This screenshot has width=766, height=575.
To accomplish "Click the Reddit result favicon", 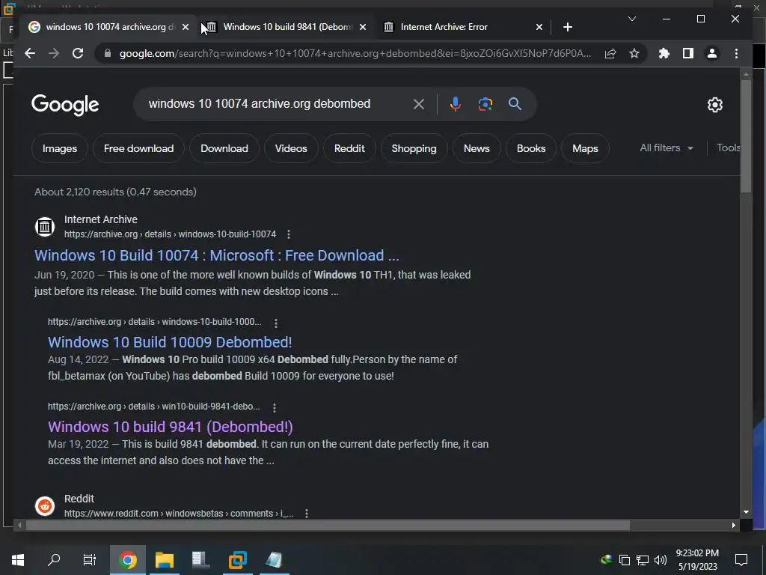I will pos(44,506).
